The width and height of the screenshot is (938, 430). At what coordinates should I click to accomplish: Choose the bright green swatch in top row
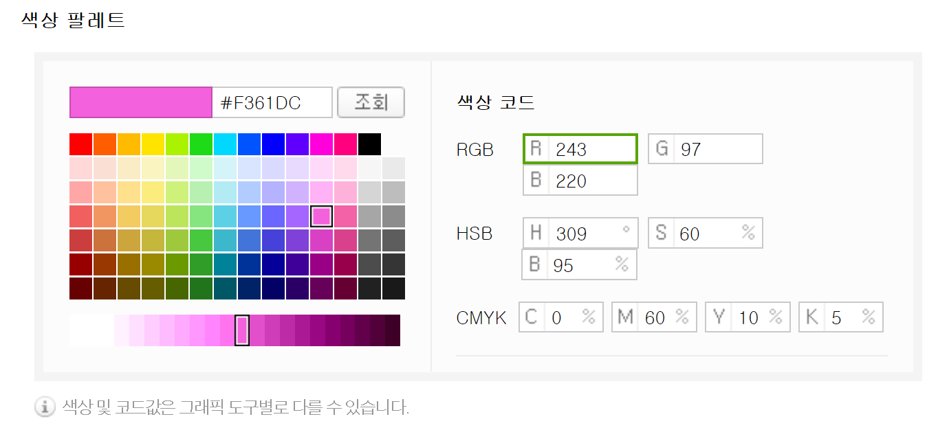pos(201,144)
